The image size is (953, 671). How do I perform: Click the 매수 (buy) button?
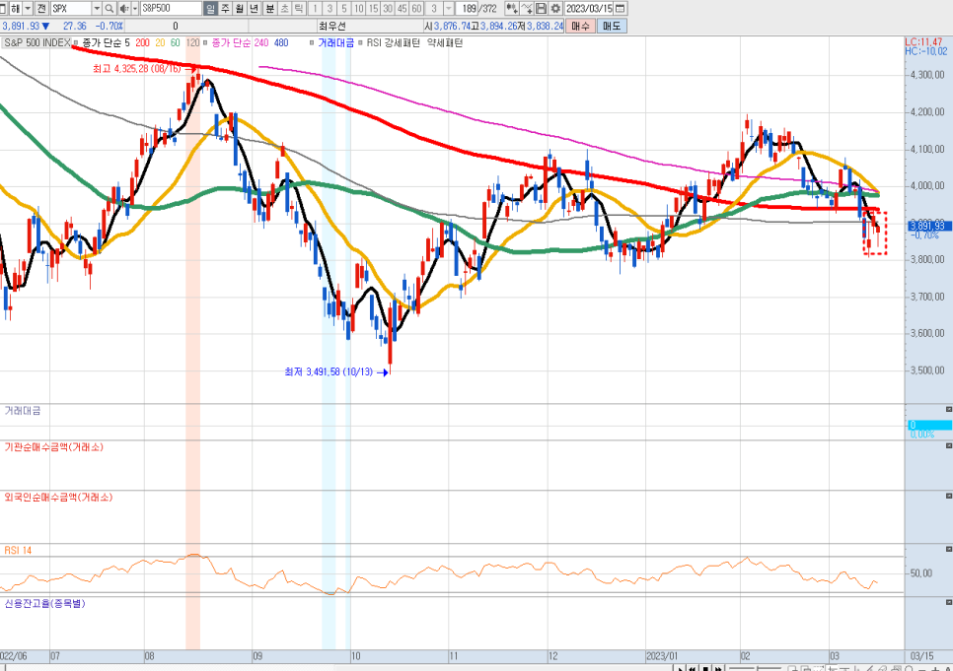point(580,27)
